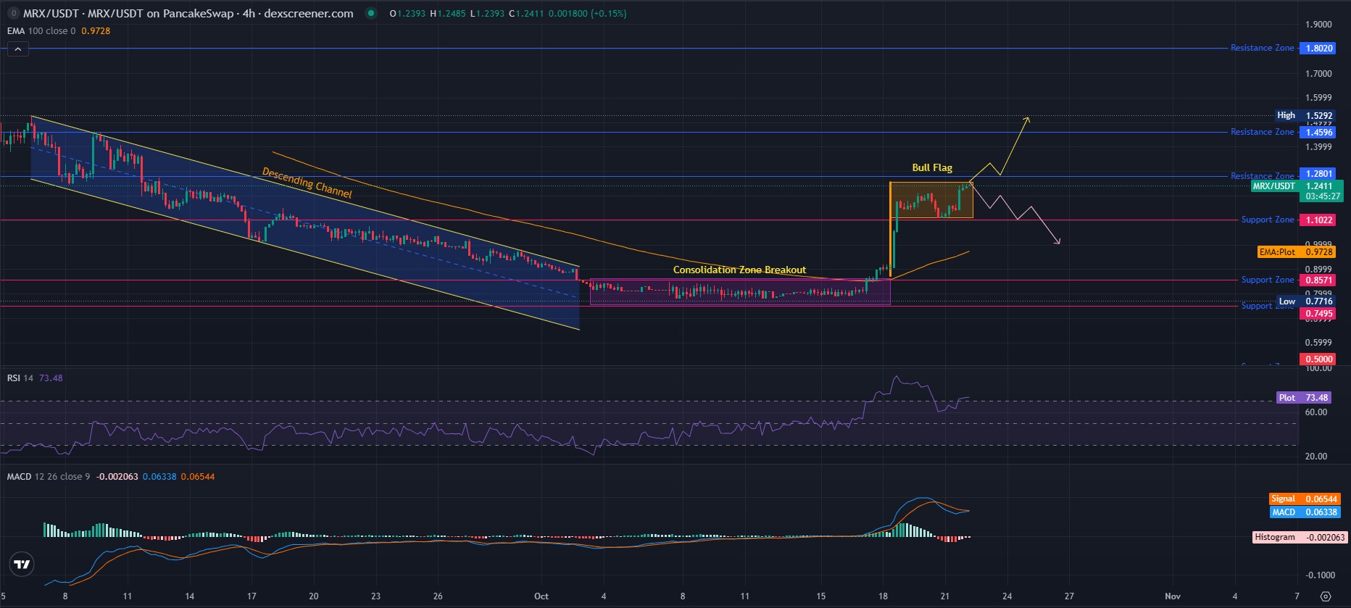
Task: Select the purple consolidation zone rectangle
Action: click(x=740, y=292)
